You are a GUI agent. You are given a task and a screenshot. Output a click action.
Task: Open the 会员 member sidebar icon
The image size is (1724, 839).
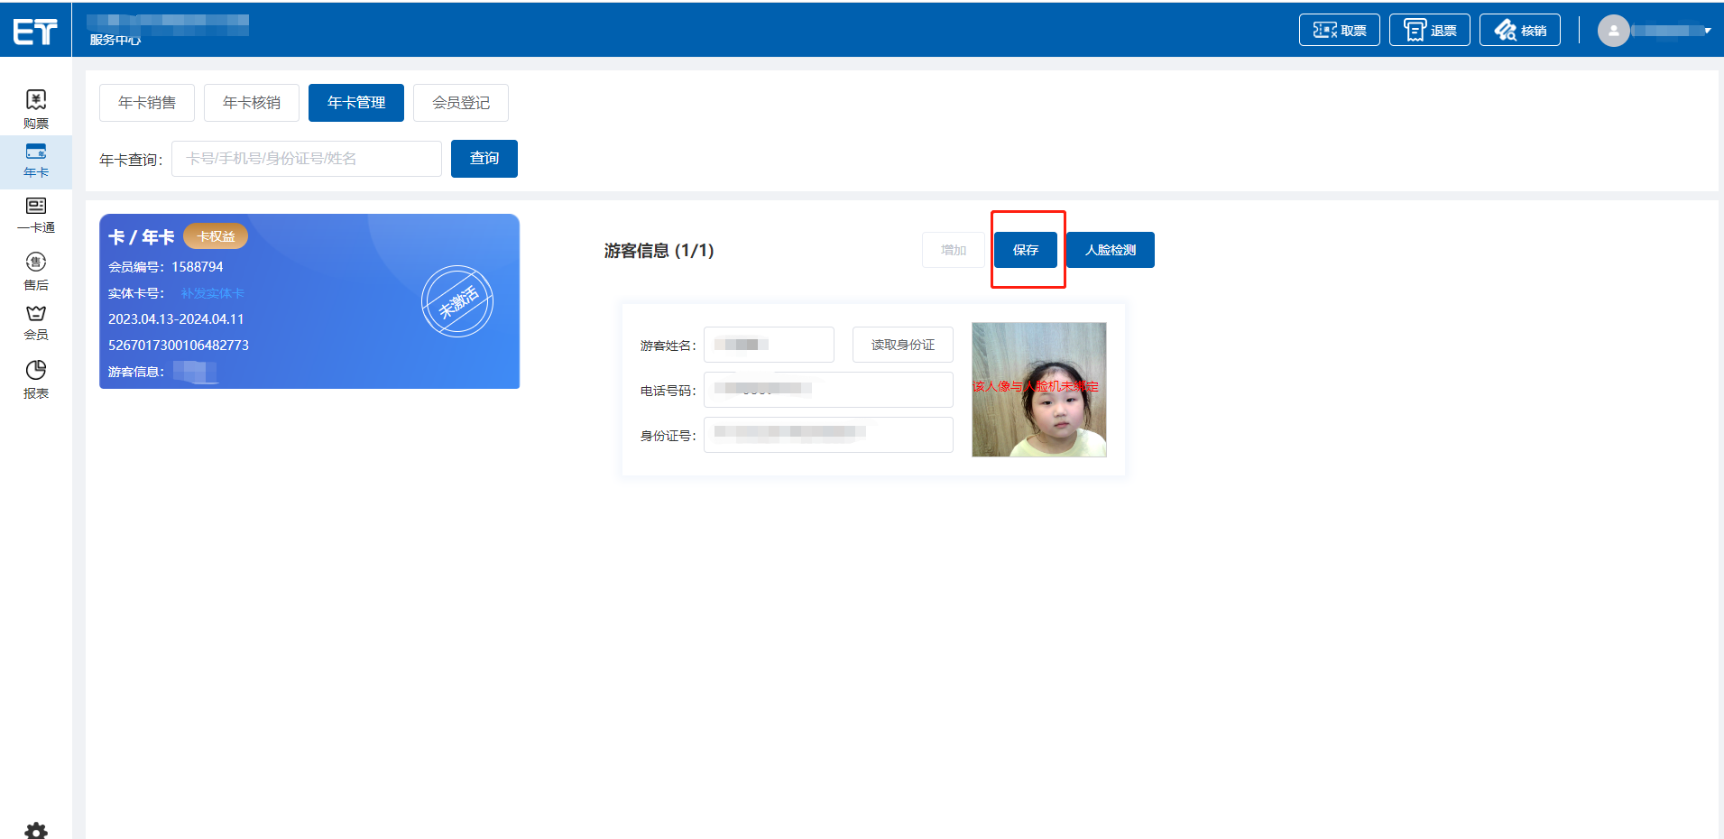36,322
